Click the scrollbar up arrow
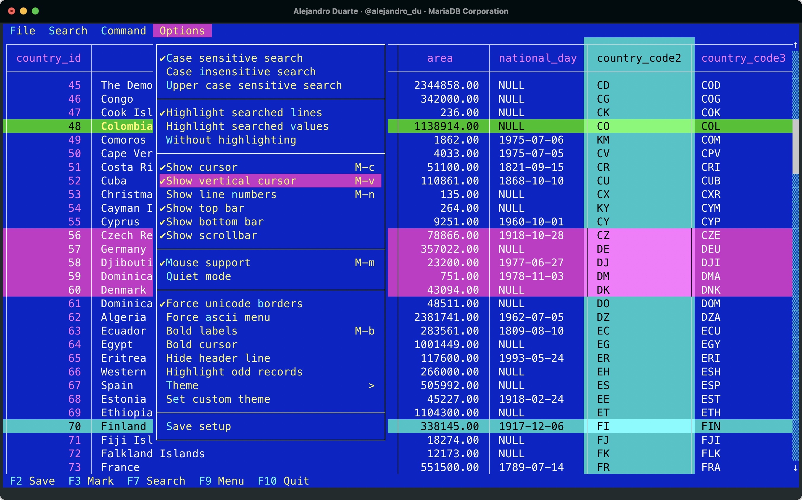802x500 pixels. pyautogui.click(x=795, y=45)
